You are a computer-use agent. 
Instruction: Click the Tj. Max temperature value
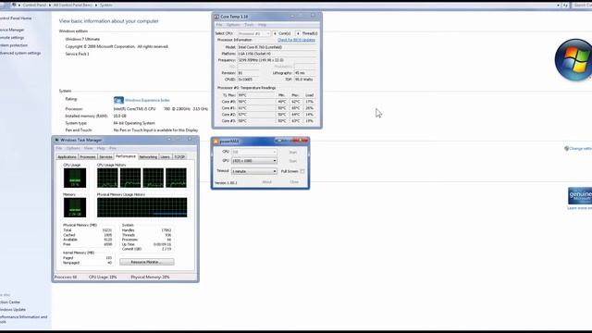pyautogui.click(x=256, y=95)
